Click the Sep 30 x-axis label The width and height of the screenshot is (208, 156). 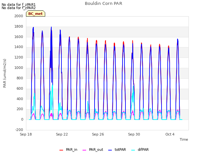tap(134, 134)
